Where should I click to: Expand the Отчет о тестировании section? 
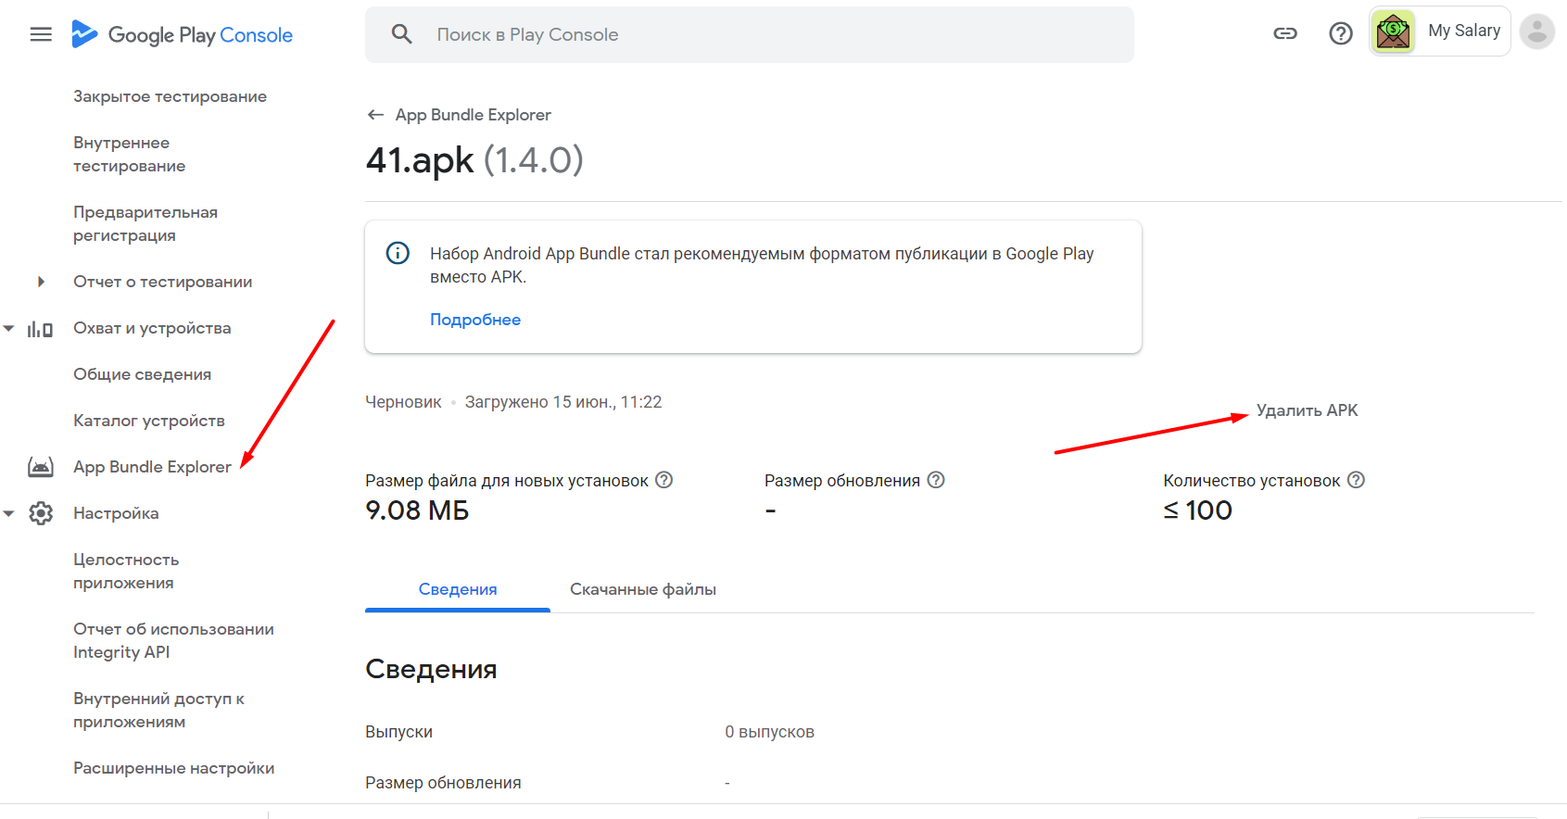point(41,282)
